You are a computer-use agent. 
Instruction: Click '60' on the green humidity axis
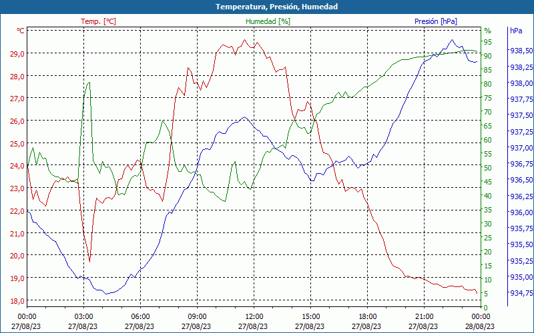coord(488,140)
